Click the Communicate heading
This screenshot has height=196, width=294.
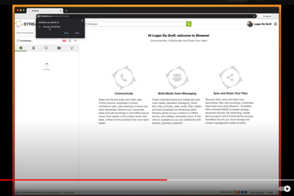click(124, 94)
